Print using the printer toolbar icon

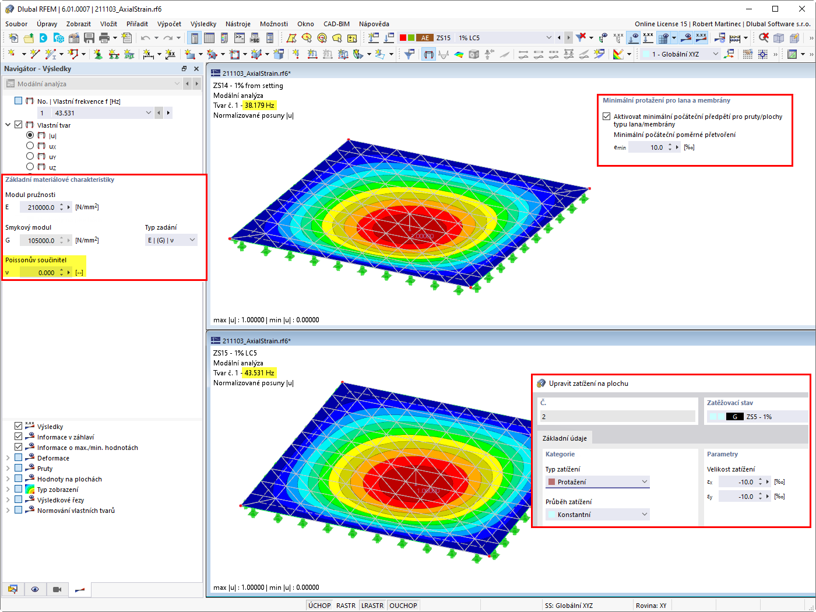point(104,38)
